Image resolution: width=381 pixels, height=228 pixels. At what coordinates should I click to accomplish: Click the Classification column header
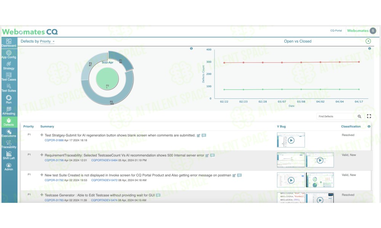pos(351,127)
